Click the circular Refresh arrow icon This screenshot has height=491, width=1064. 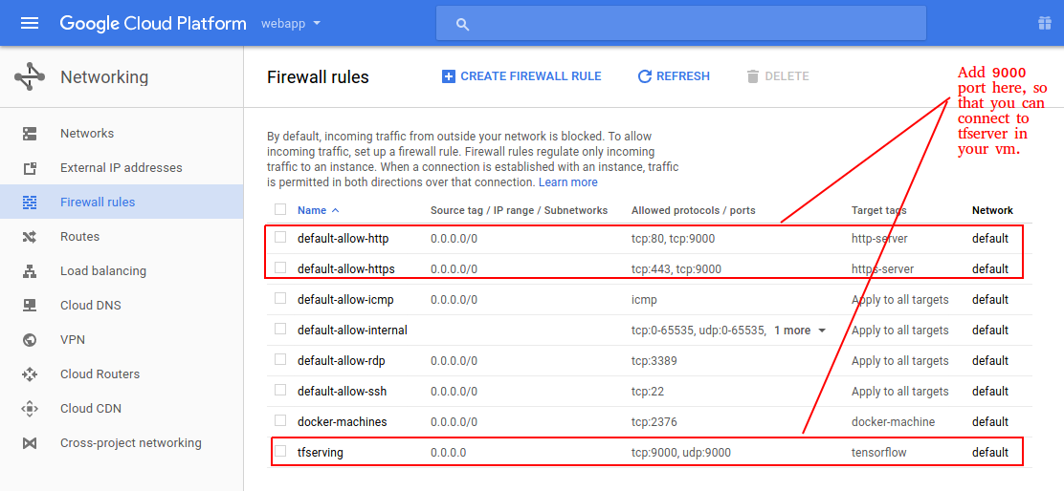tap(645, 76)
